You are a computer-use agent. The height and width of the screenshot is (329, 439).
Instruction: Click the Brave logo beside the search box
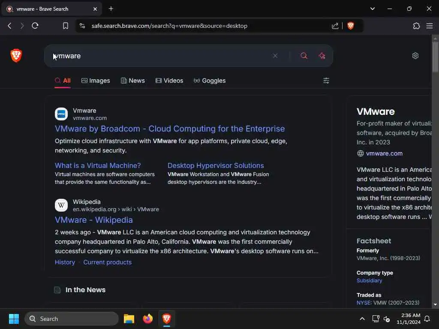(x=16, y=55)
